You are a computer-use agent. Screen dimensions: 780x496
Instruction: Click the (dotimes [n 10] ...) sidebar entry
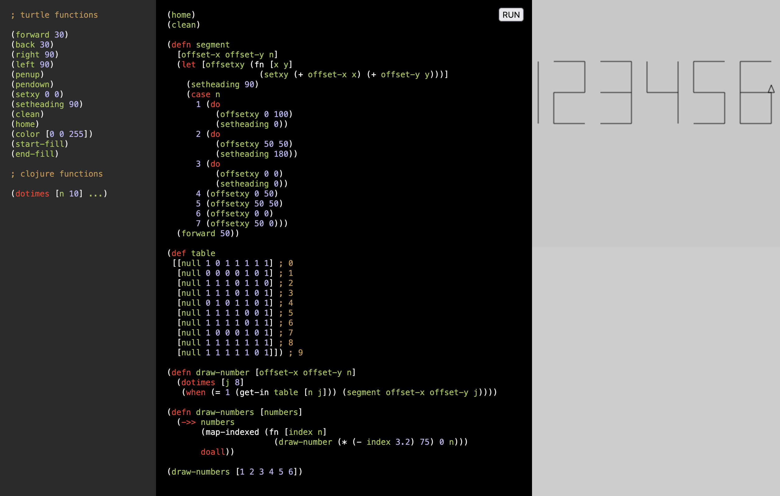click(59, 193)
